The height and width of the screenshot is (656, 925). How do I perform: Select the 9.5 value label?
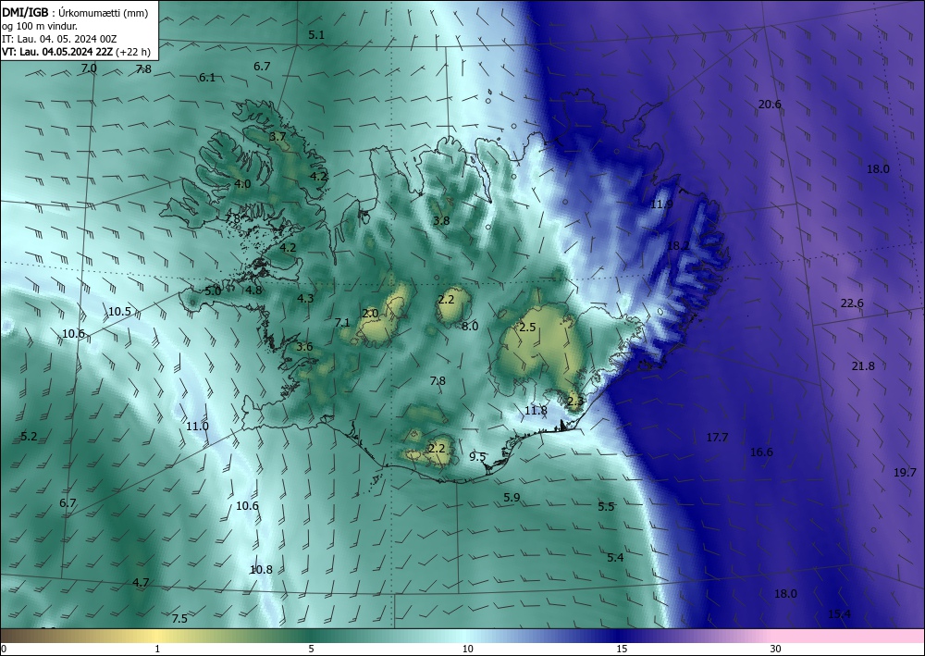click(x=477, y=456)
